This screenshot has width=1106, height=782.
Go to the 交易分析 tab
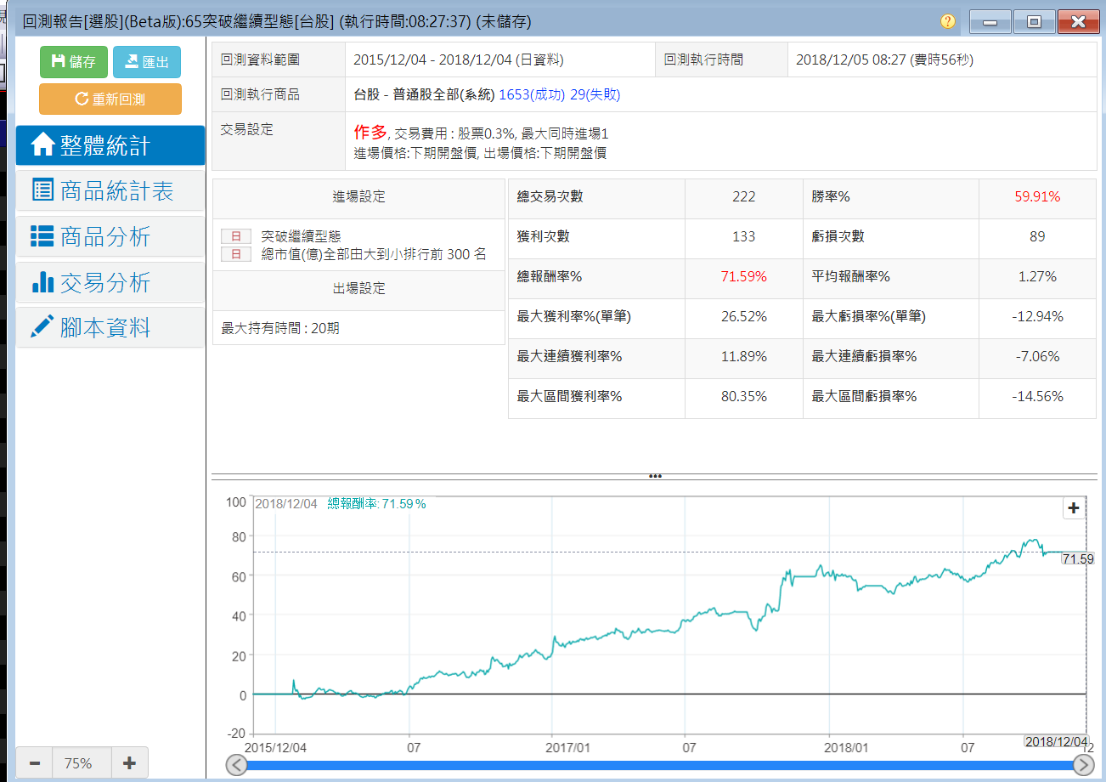click(x=110, y=282)
